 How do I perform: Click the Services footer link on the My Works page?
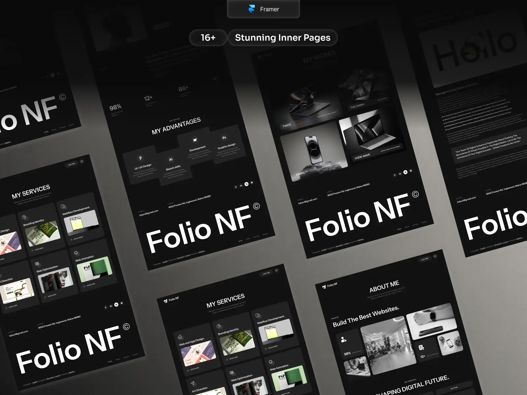[x=415, y=224]
